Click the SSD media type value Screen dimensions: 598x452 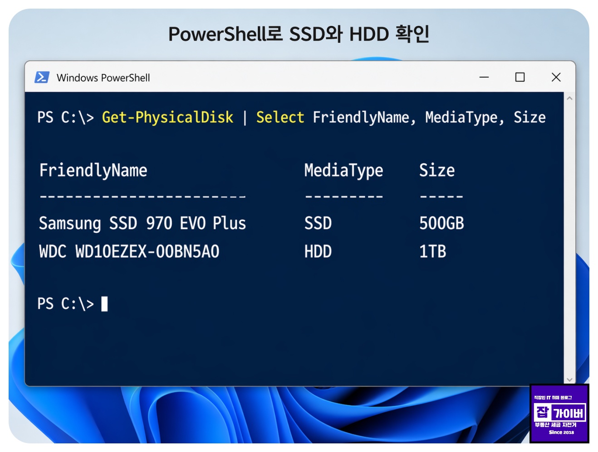tap(318, 223)
